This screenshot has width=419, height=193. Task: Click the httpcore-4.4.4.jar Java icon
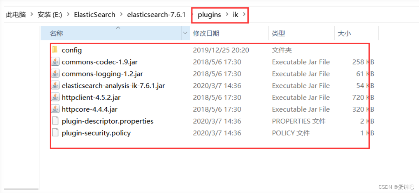click(x=55, y=109)
